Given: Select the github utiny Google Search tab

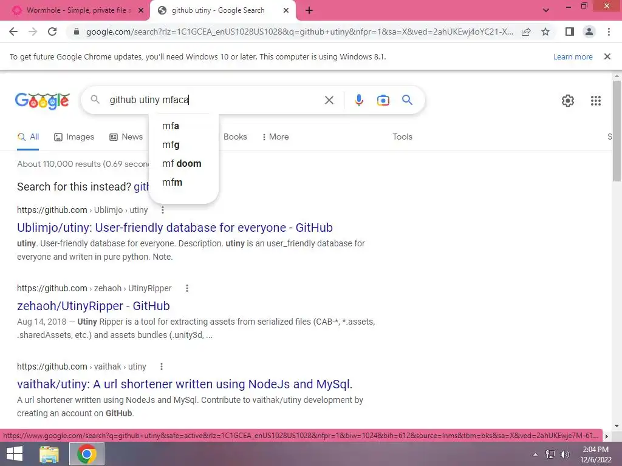Looking at the screenshot, I should click(218, 10).
